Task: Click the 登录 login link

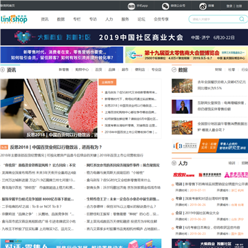Action: point(229,6)
